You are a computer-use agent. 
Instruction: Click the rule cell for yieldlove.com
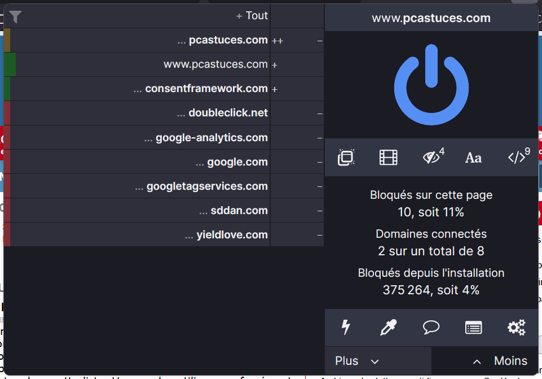click(297, 234)
